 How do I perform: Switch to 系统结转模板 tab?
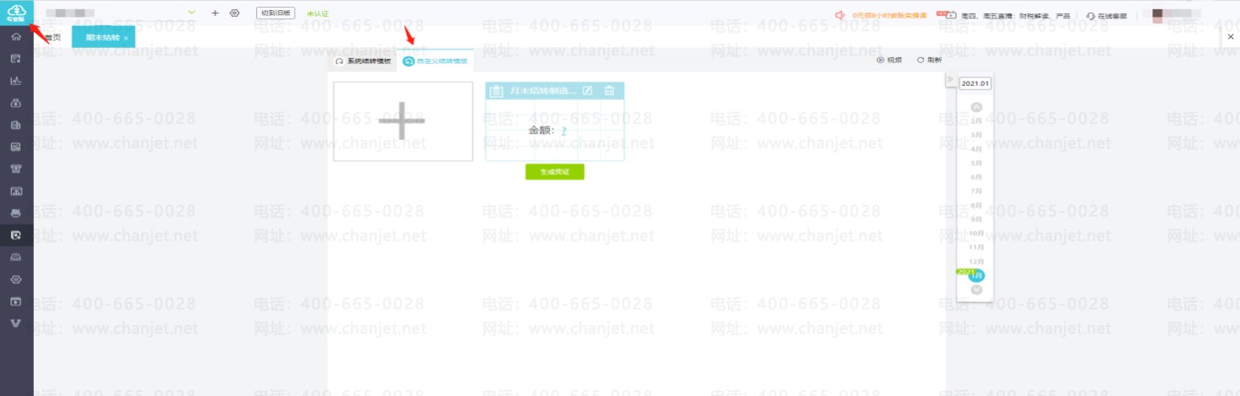(363, 61)
